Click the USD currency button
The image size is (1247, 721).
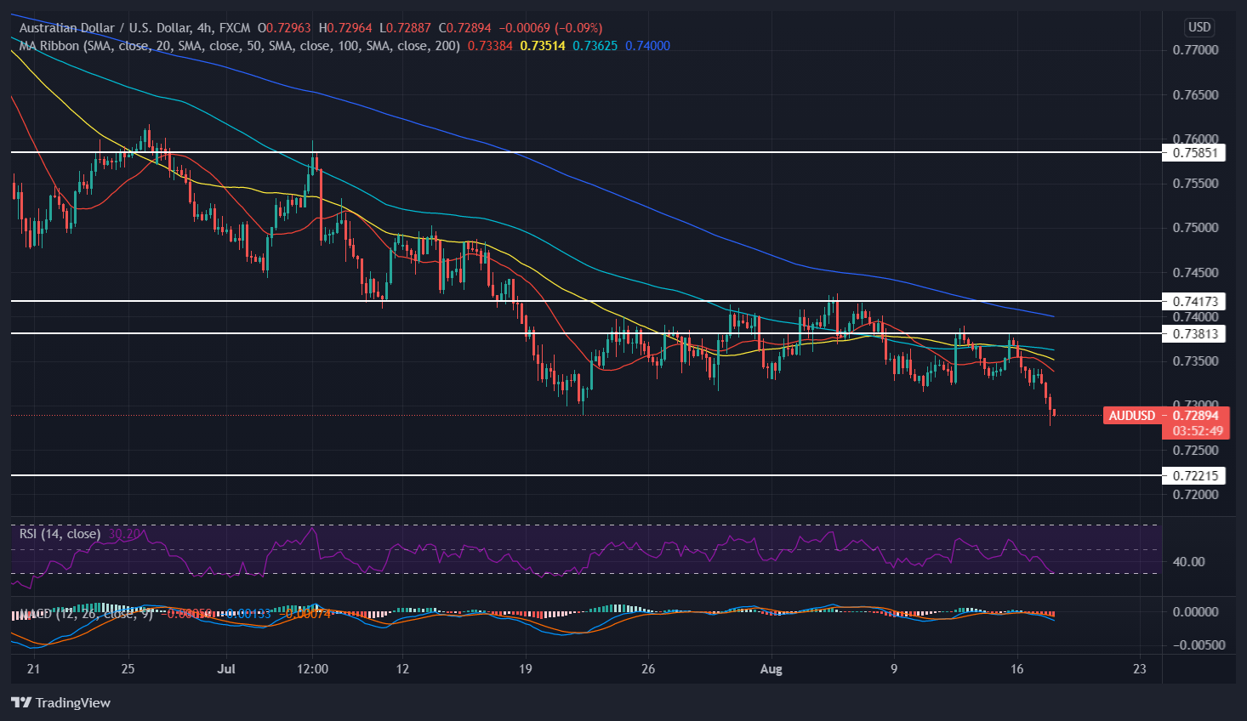tap(1199, 27)
